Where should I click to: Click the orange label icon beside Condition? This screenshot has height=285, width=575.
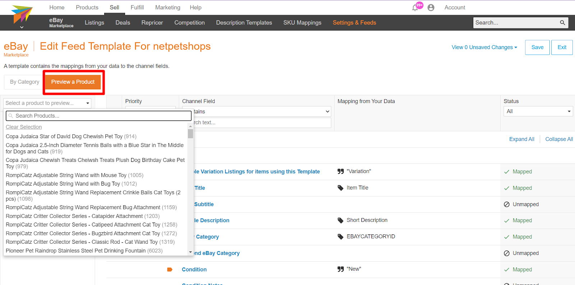pyautogui.click(x=170, y=270)
